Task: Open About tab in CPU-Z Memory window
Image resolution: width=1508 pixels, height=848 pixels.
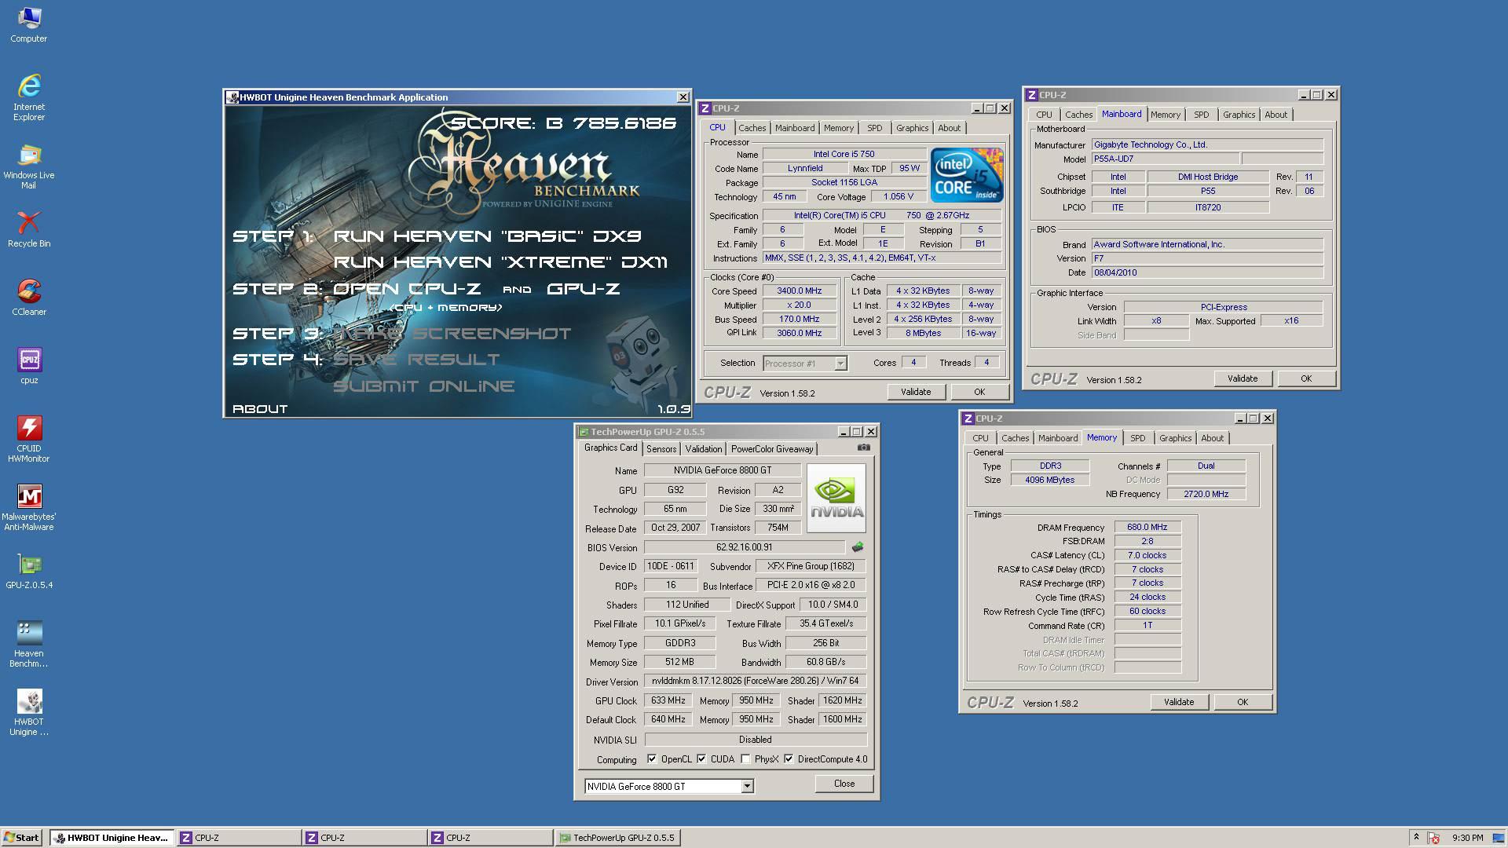Action: [x=1212, y=438]
